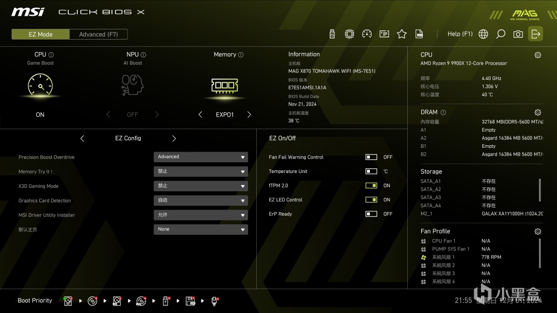The height and width of the screenshot is (313, 557).
Task: Click the CPU chip icon in toolbar
Action: coord(349,34)
